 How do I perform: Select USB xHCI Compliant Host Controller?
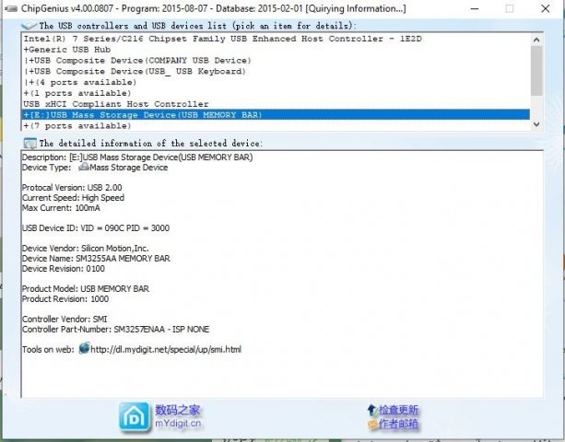coord(115,104)
